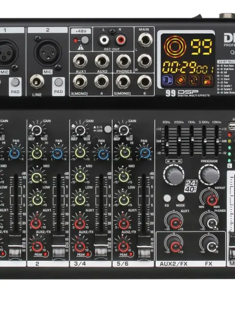The height and width of the screenshot is (318, 235).
Task: Toggle the channel 1 PAD switch
Action: pyautogui.click(x=15, y=82)
